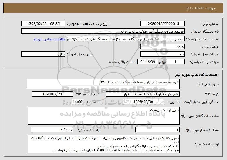Click the مشخصات کالای مورد نیاز text area

pos(103,116)
